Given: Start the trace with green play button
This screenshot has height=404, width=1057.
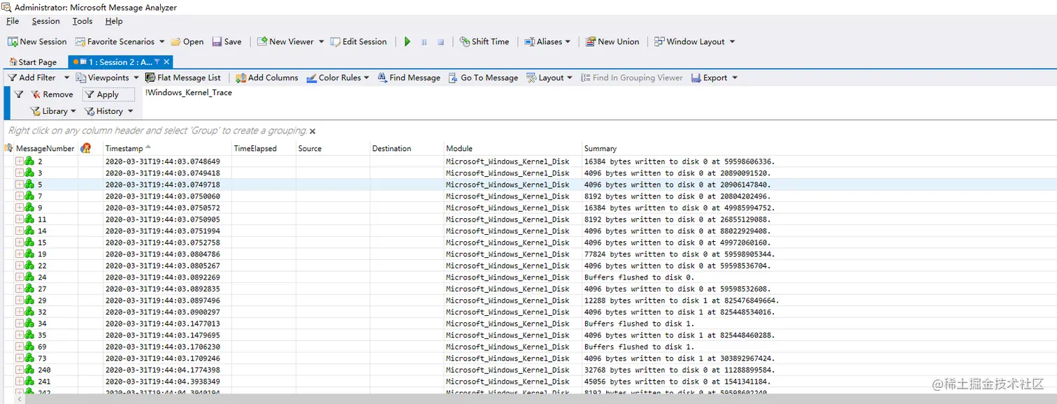Looking at the screenshot, I should tap(408, 42).
